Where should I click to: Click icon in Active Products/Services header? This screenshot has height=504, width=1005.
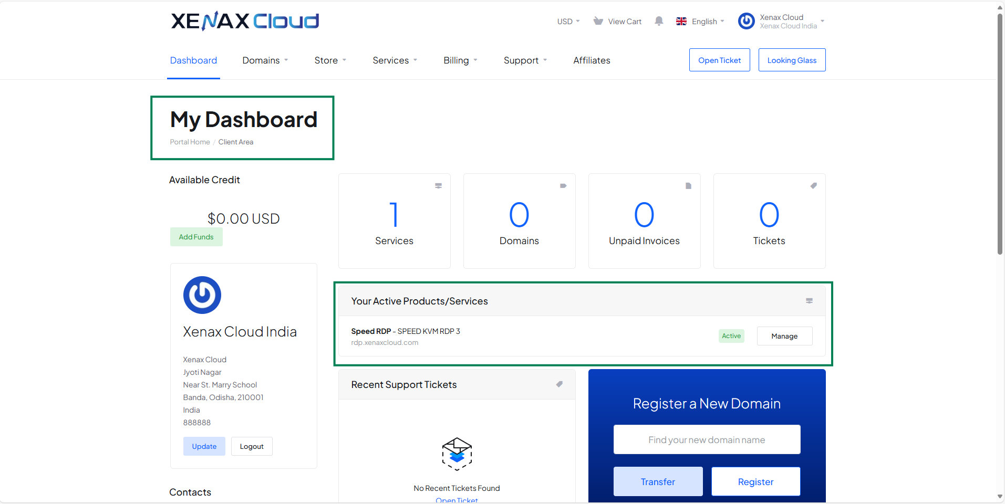[809, 301]
